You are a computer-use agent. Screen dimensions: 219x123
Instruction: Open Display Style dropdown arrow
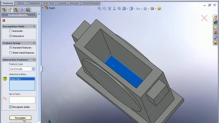pyautogui.click(x=134, y=9)
